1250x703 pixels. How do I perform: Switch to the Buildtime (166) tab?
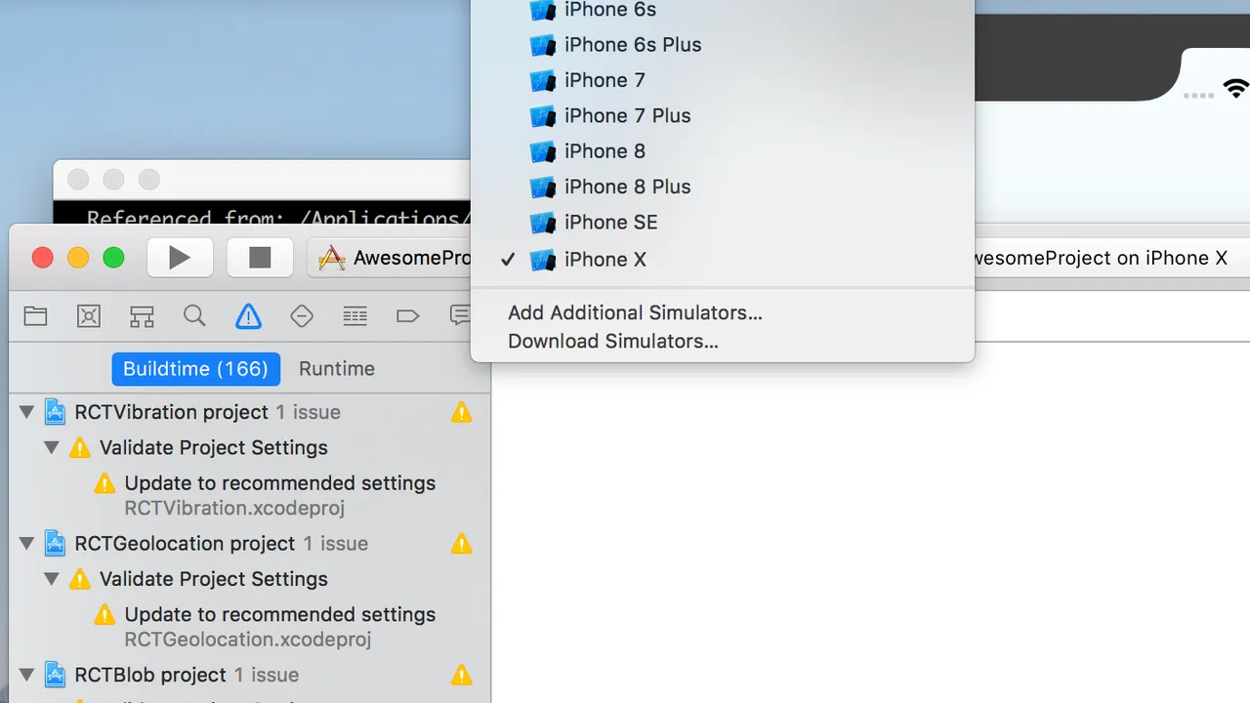point(195,369)
